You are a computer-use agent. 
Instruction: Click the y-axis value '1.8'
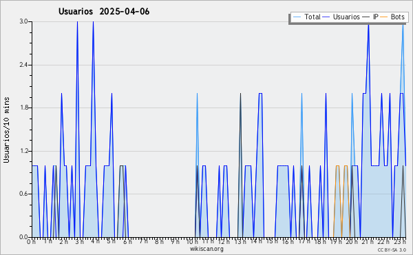coord(23,108)
